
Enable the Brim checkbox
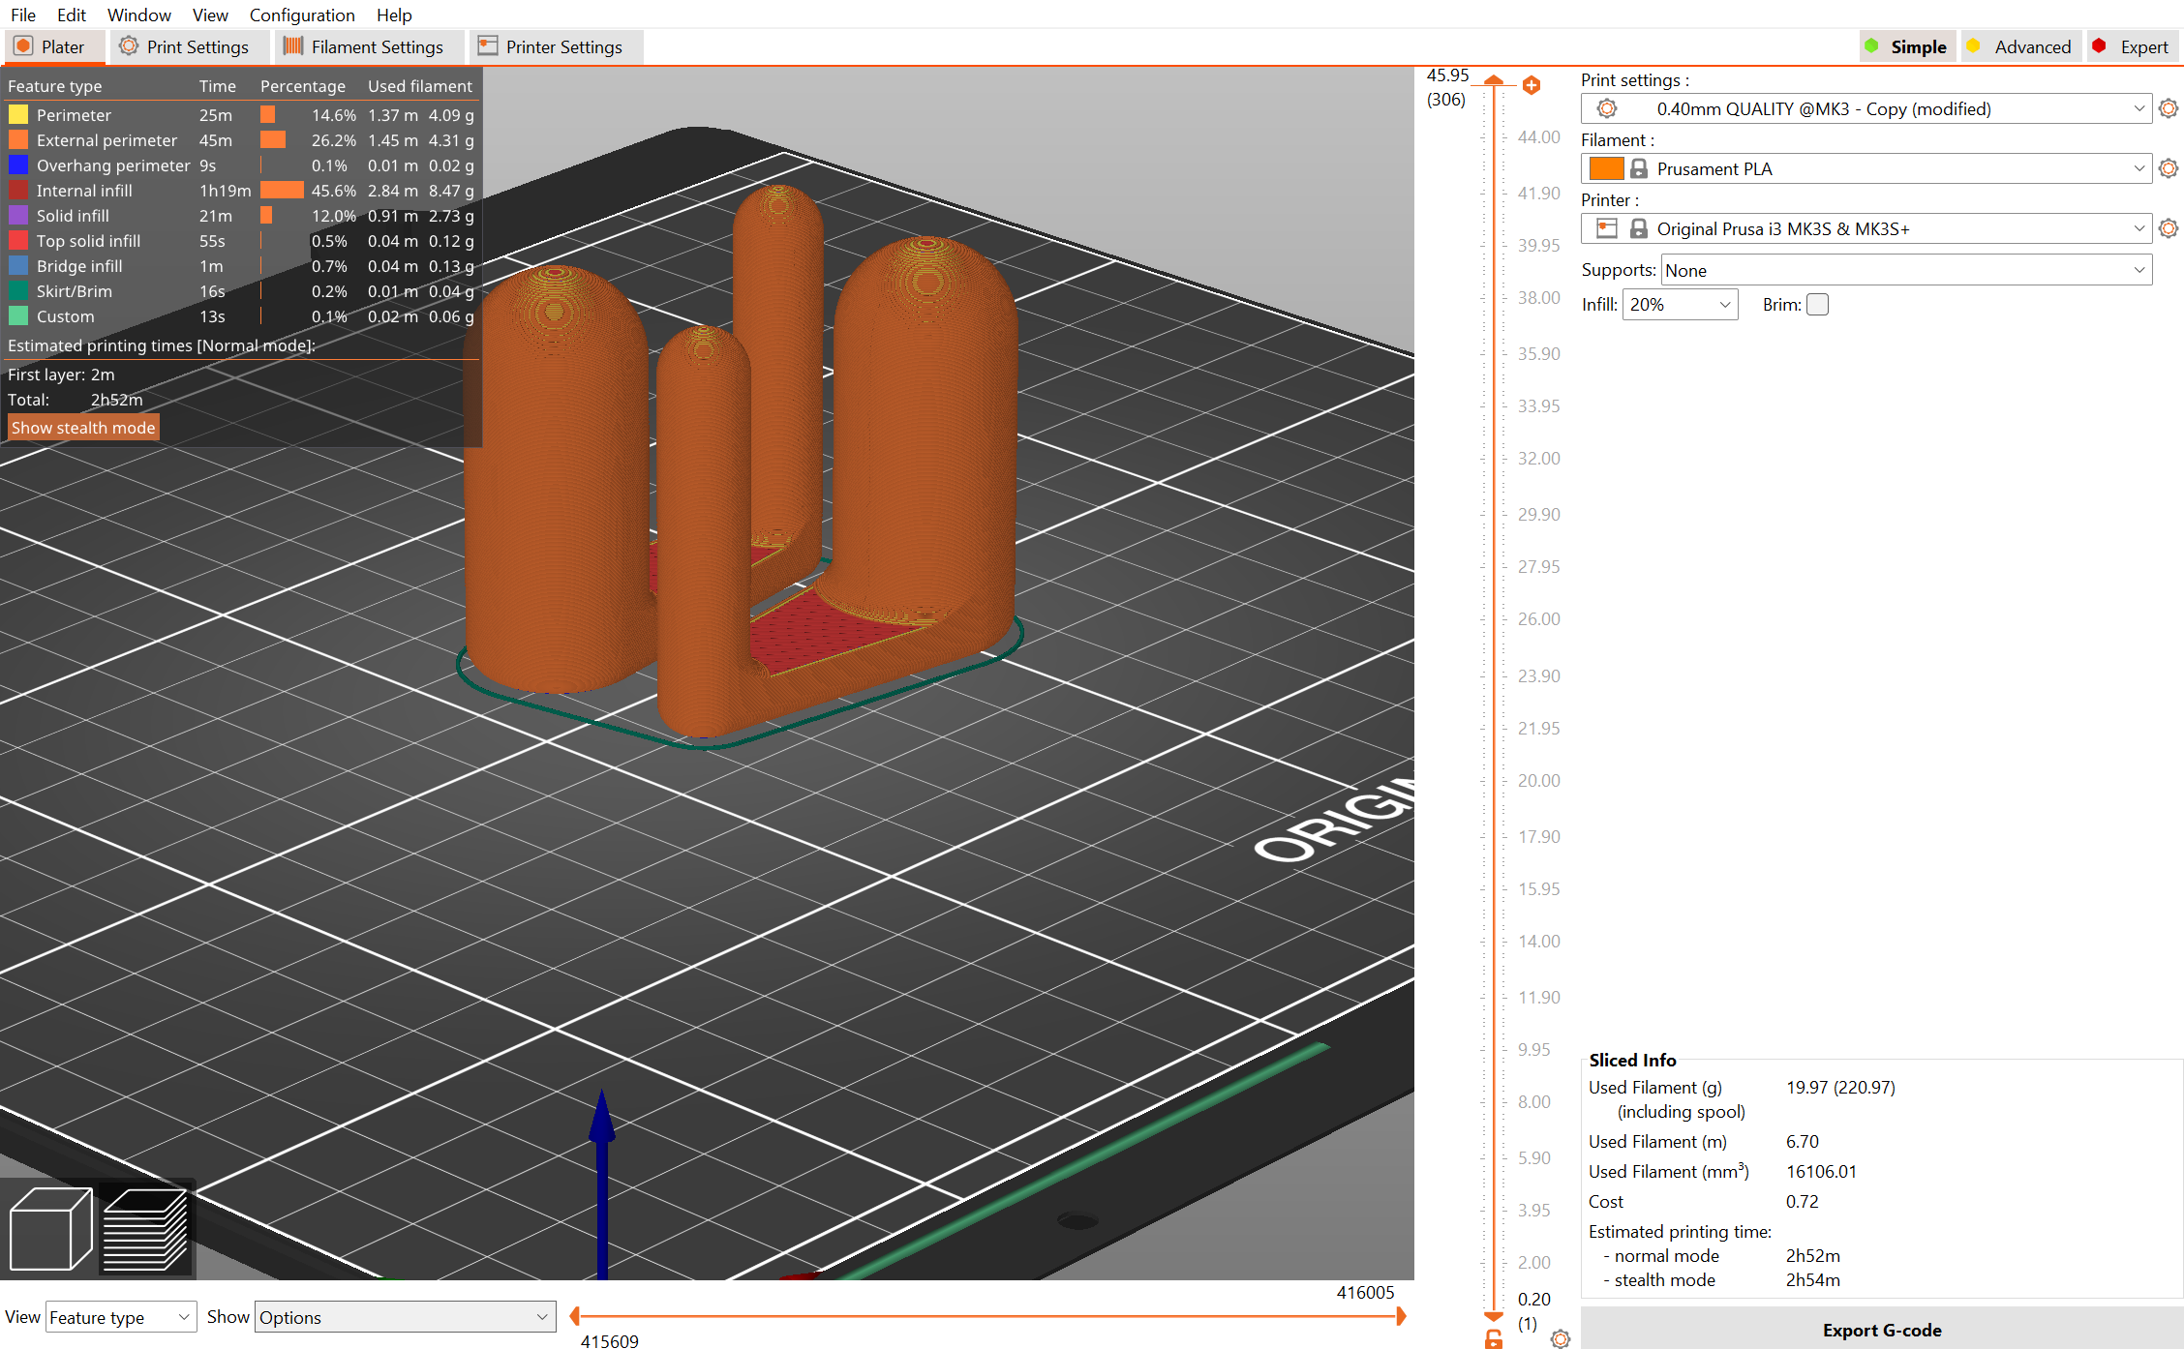1818,305
